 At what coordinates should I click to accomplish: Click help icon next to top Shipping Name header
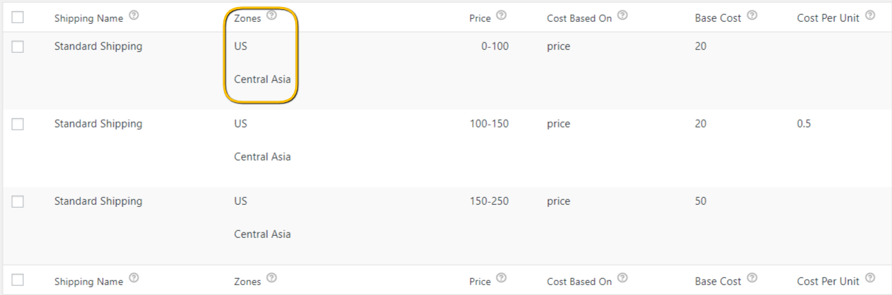pos(134,16)
